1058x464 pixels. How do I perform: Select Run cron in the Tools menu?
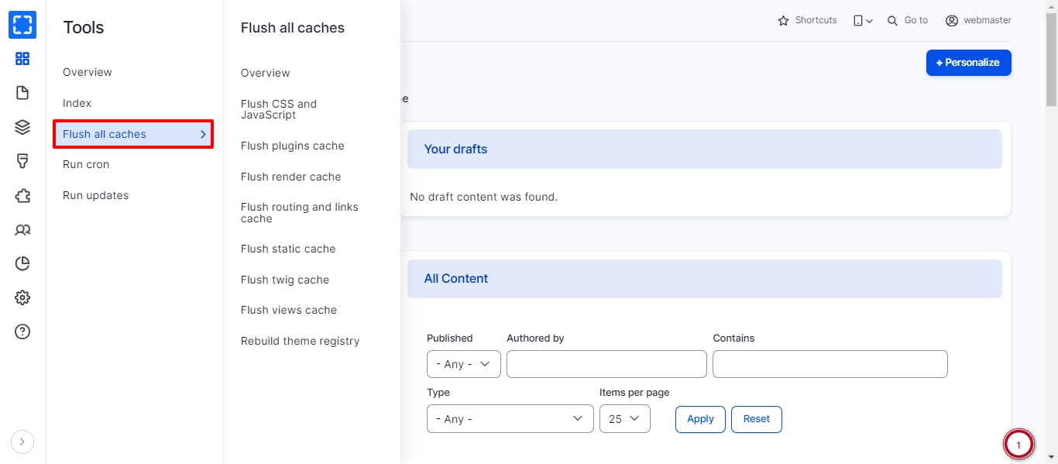tap(86, 164)
